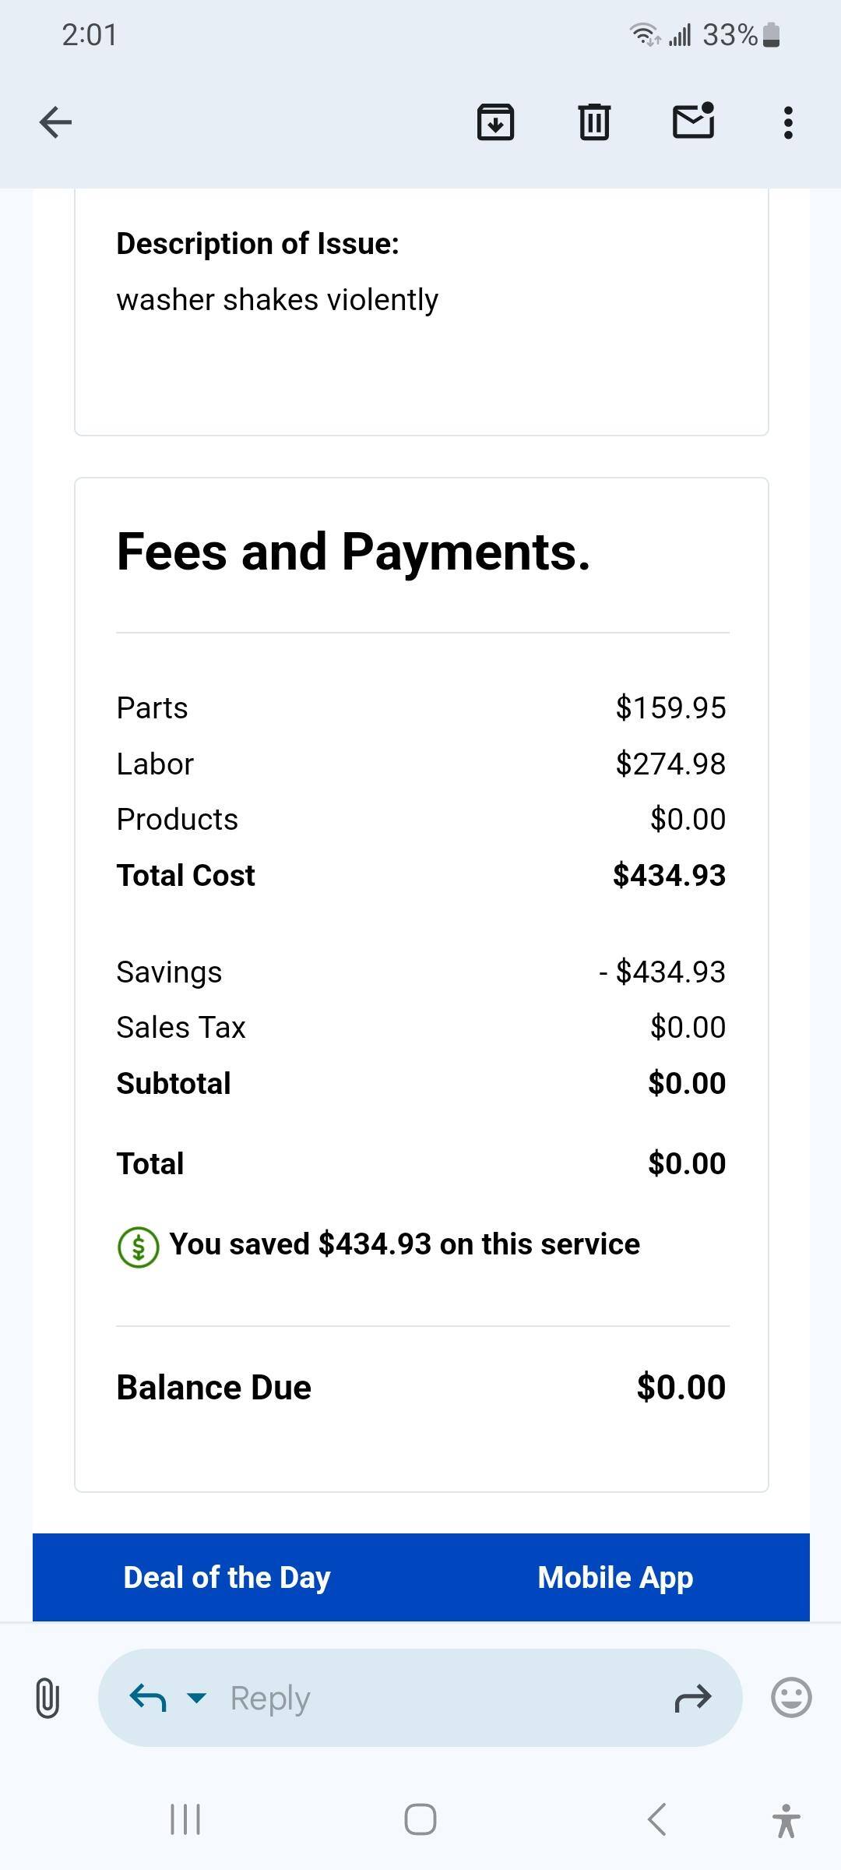Screen dimensions: 841x1870
Task: Select the washer shakes violently description text
Action: (x=277, y=298)
